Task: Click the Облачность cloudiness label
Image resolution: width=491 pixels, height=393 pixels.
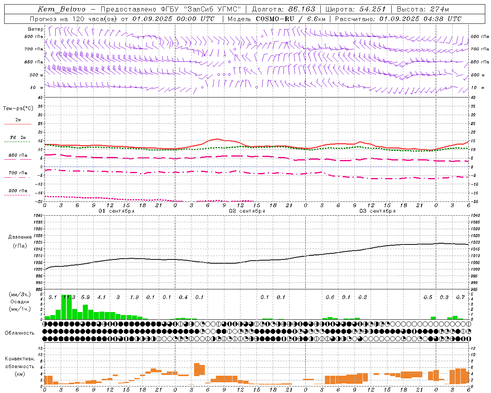Action: [x=20, y=333]
